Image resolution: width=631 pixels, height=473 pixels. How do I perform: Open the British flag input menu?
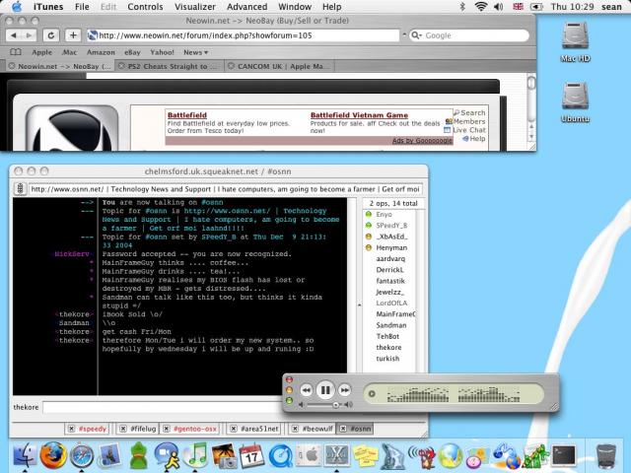(518, 7)
